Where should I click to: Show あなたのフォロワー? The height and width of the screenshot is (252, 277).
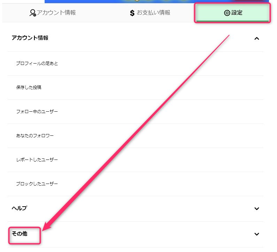tap(35, 136)
